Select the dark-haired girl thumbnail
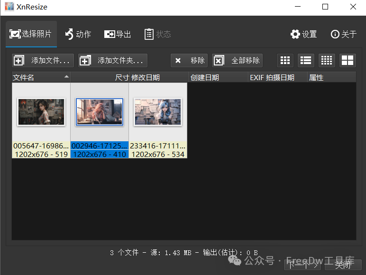Screen dimensions: 366x275 [41, 112]
